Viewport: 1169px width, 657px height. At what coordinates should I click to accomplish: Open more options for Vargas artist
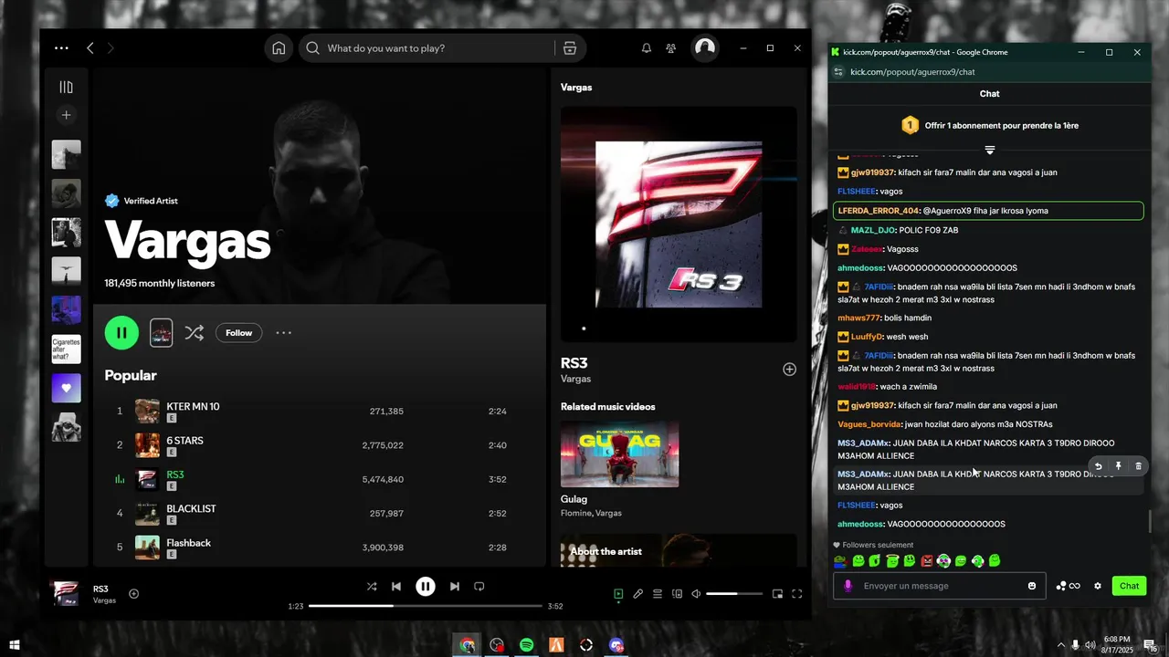(x=284, y=333)
